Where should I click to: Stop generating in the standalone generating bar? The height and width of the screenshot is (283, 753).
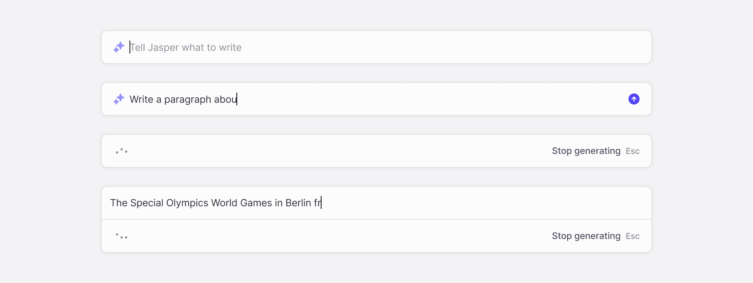pos(586,151)
